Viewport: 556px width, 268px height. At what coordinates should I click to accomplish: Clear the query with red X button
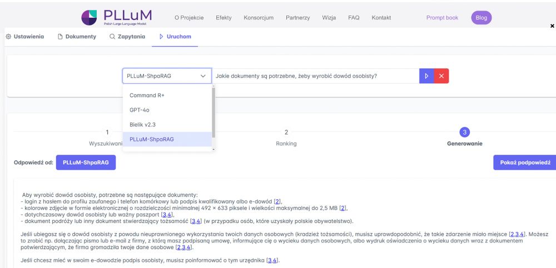(x=441, y=76)
